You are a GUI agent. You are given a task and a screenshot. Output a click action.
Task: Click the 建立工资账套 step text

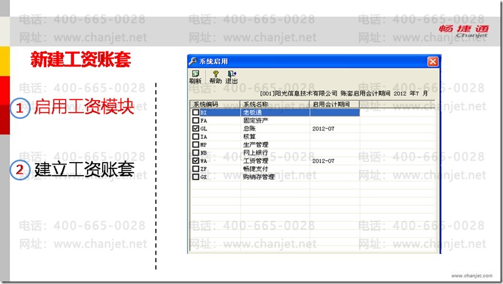point(84,169)
